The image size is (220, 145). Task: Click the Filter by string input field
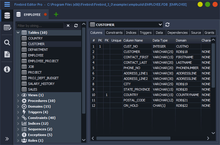[x=40, y=26]
